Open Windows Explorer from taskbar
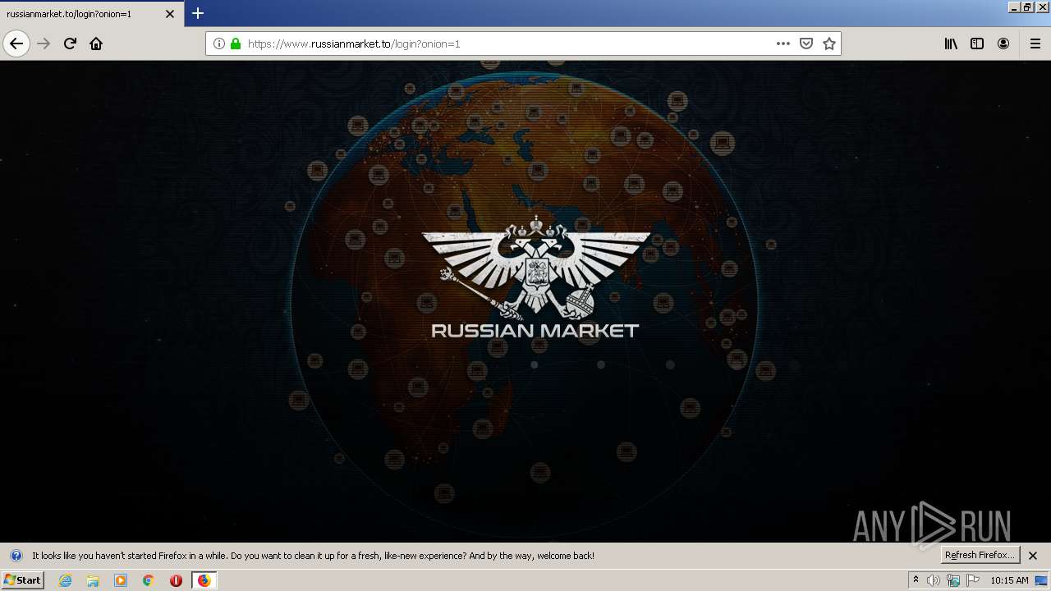The image size is (1051, 591). (93, 580)
